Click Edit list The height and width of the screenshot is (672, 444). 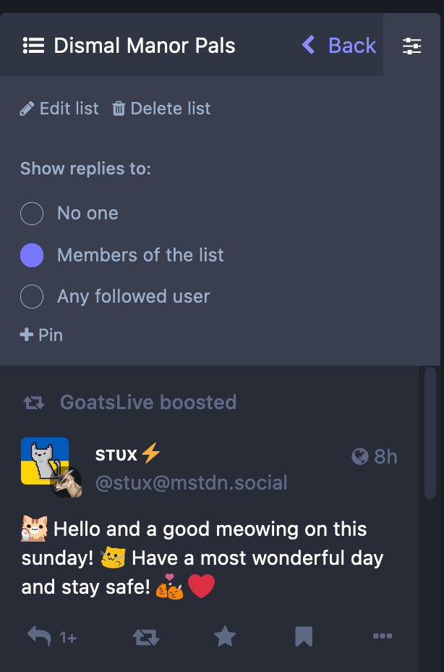tap(60, 109)
